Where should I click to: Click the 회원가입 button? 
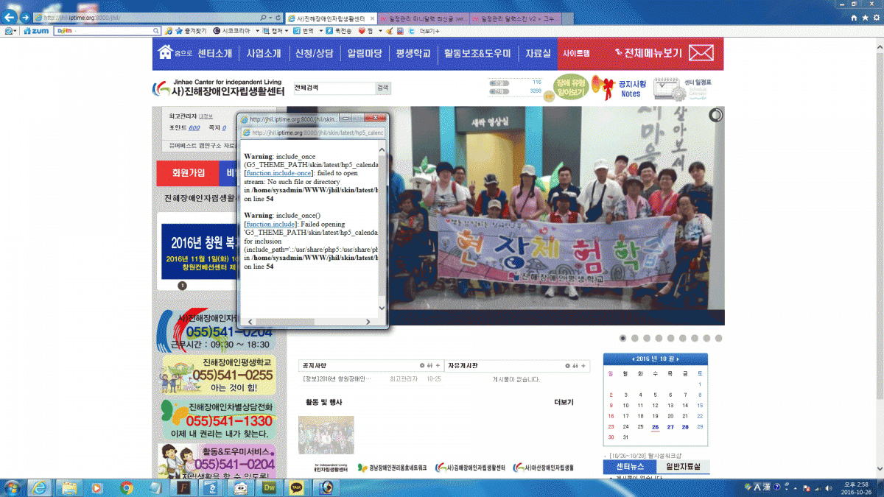[x=189, y=172]
